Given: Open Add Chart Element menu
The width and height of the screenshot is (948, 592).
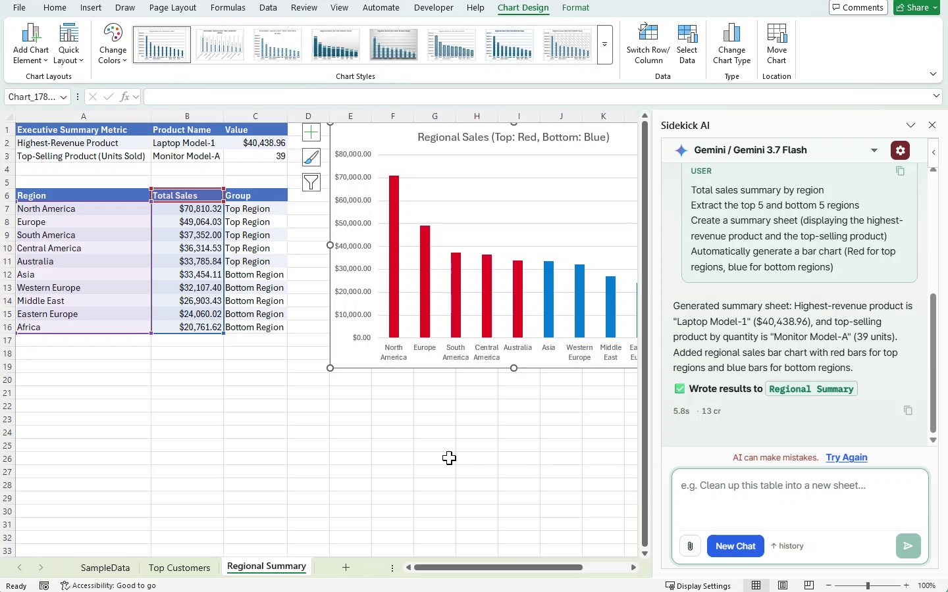Looking at the screenshot, I should tap(31, 43).
